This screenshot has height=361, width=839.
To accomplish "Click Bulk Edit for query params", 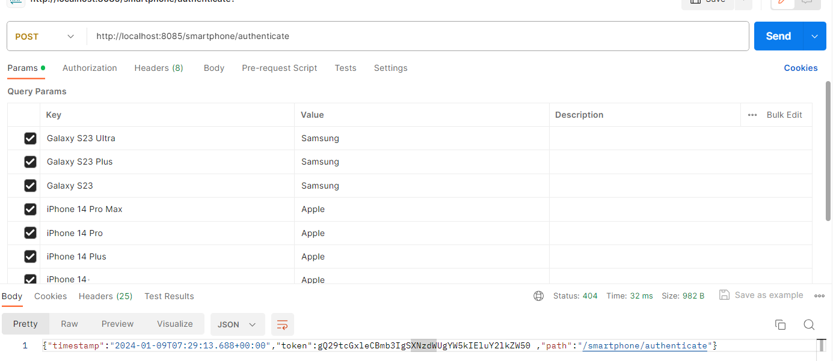I will click(x=784, y=115).
